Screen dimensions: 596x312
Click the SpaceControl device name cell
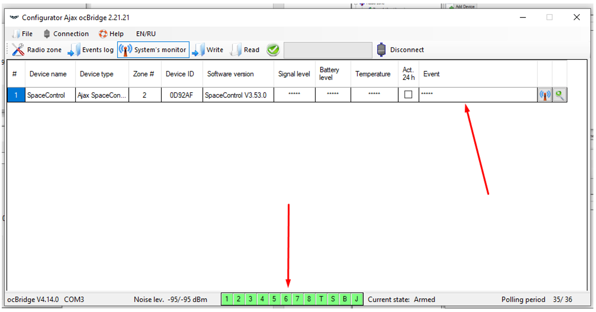click(50, 95)
